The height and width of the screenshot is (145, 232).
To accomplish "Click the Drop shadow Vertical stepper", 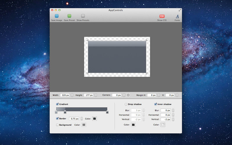I will tap(144, 119).
